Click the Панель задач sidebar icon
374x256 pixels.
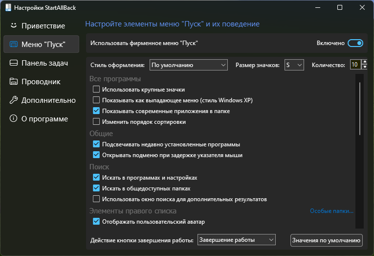tap(14, 63)
